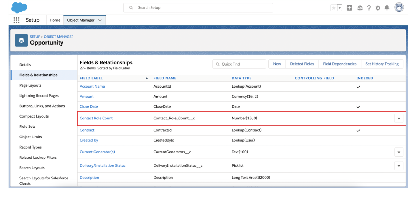Click the Long Text Area(32000) text
Image resolution: width=417 pixels, height=198 pixels.
(251, 178)
